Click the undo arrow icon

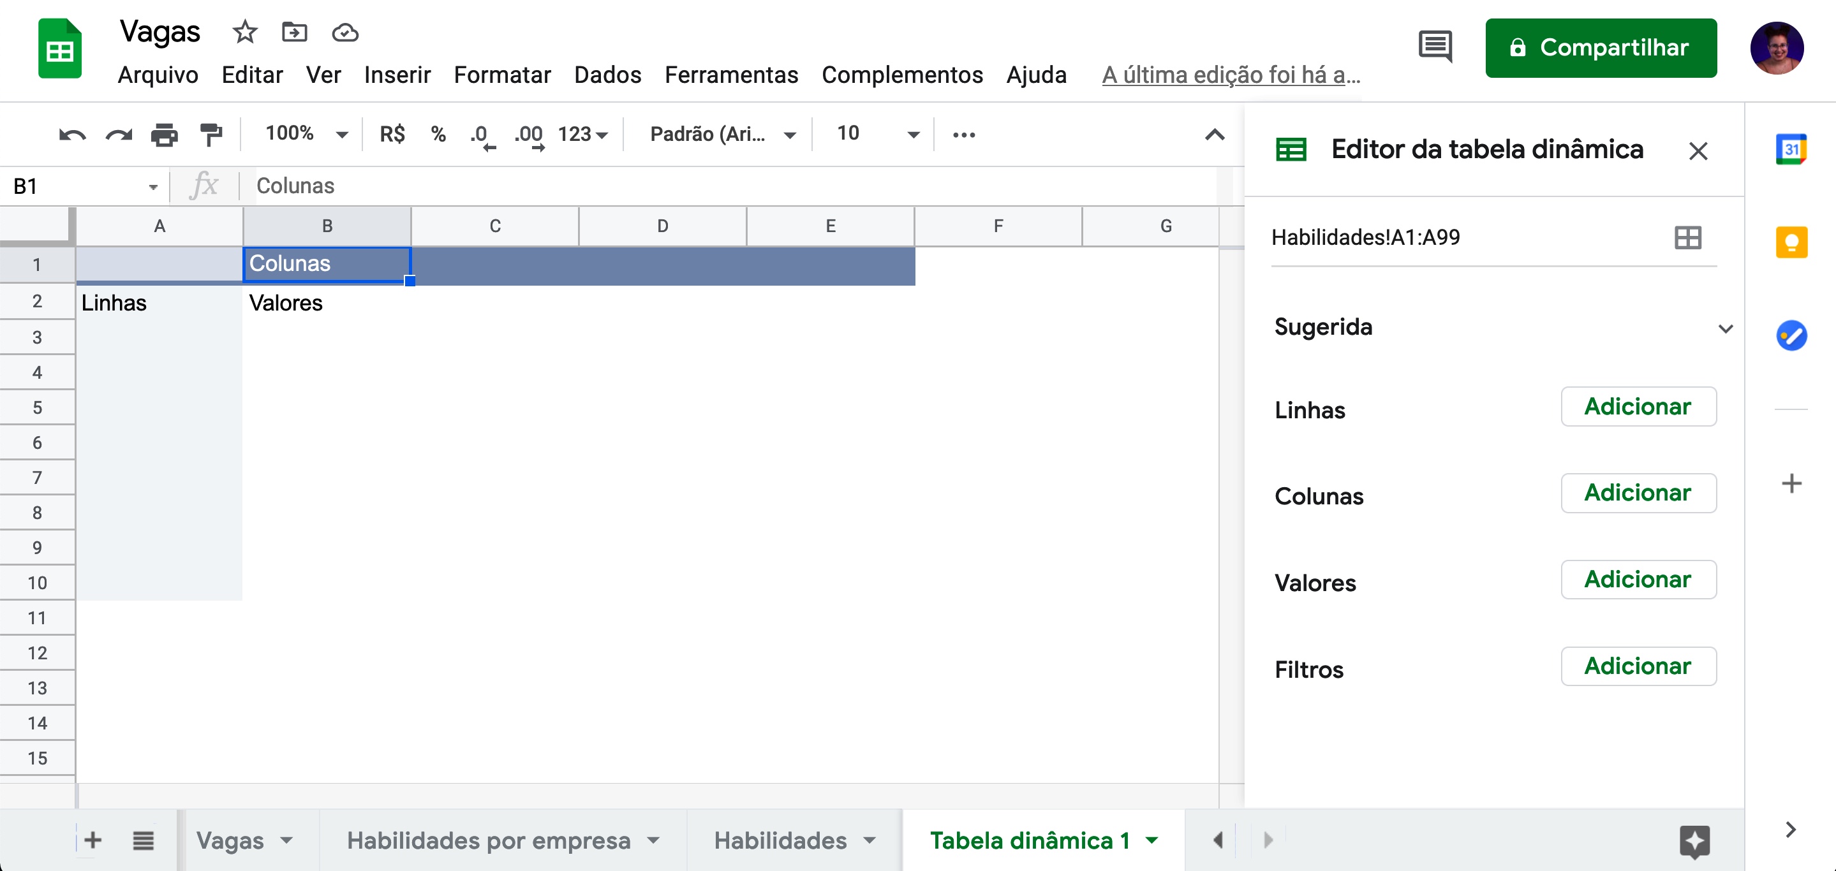[72, 134]
